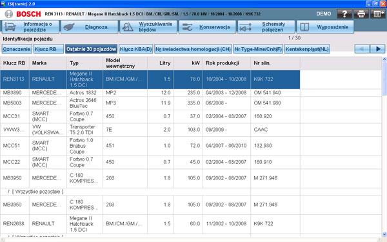The width and height of the screenshot is (387, 242).
Task: Open the help question mark icon
Action: click(344, 14)
